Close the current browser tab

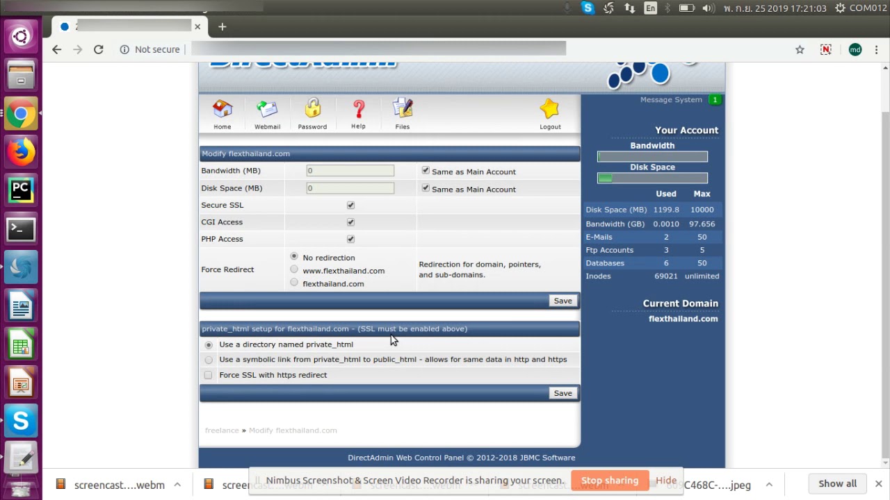click(197, 26)
